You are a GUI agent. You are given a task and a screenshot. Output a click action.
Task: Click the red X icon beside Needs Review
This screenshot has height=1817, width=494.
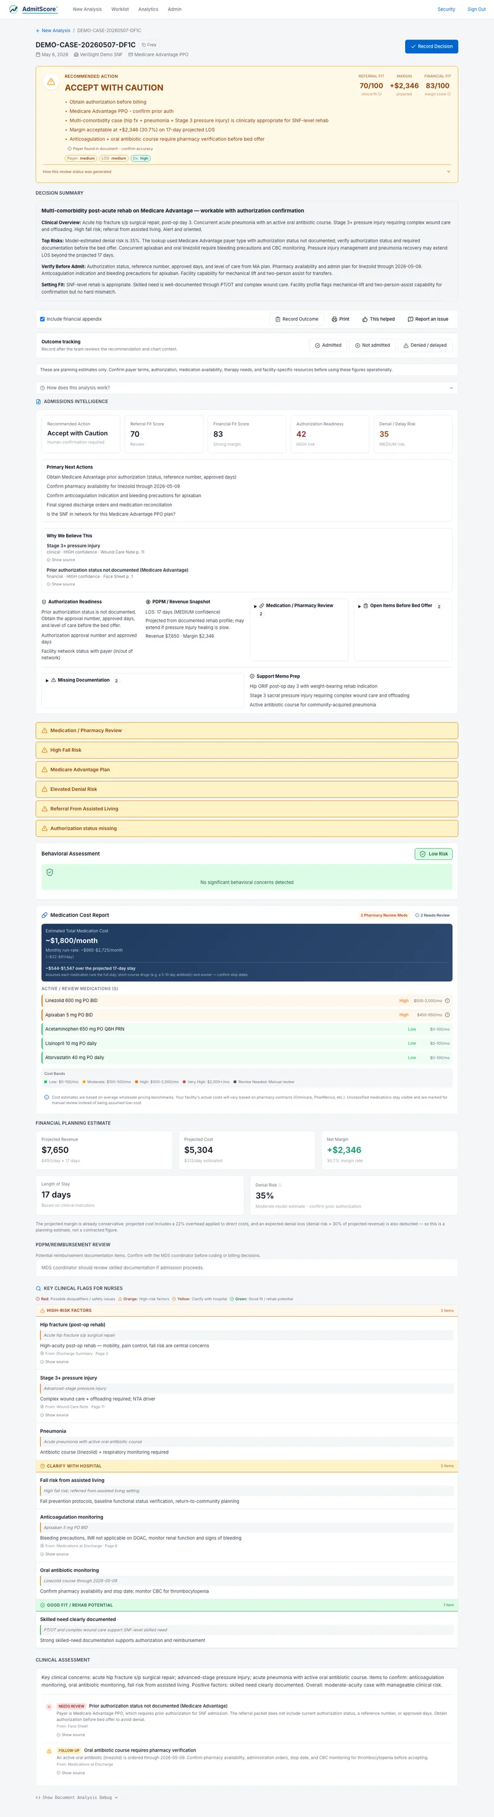click(49, 1706)
